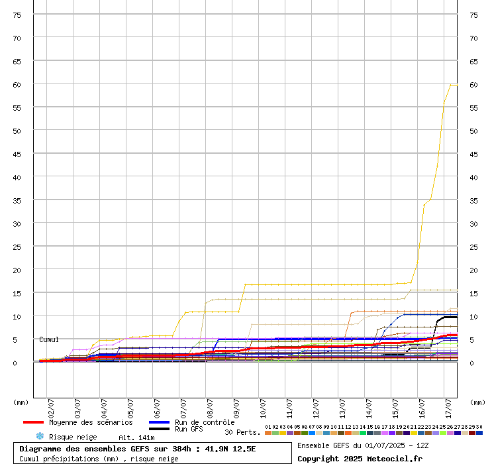Select perturbation 22 medium blue swatch
The image size is (490, 464).
tap(420, 433)
